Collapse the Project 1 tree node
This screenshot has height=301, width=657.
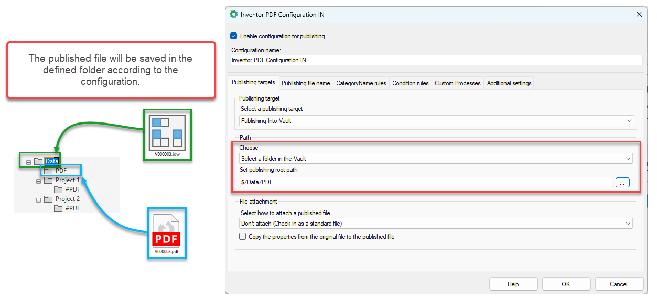[x=38, y=181]
